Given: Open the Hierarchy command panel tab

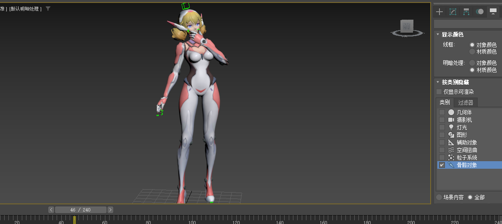Looking at the screenshot, I should [x=466, y=12].
